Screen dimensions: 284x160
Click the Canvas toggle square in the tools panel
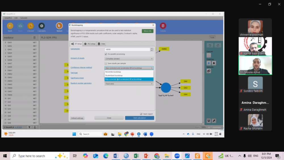click(209, 55)
